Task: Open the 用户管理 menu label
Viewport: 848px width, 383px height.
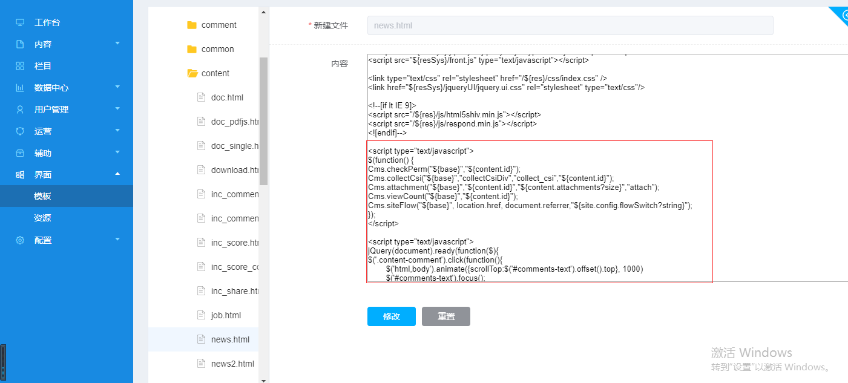Action: [x=51, y=110]
